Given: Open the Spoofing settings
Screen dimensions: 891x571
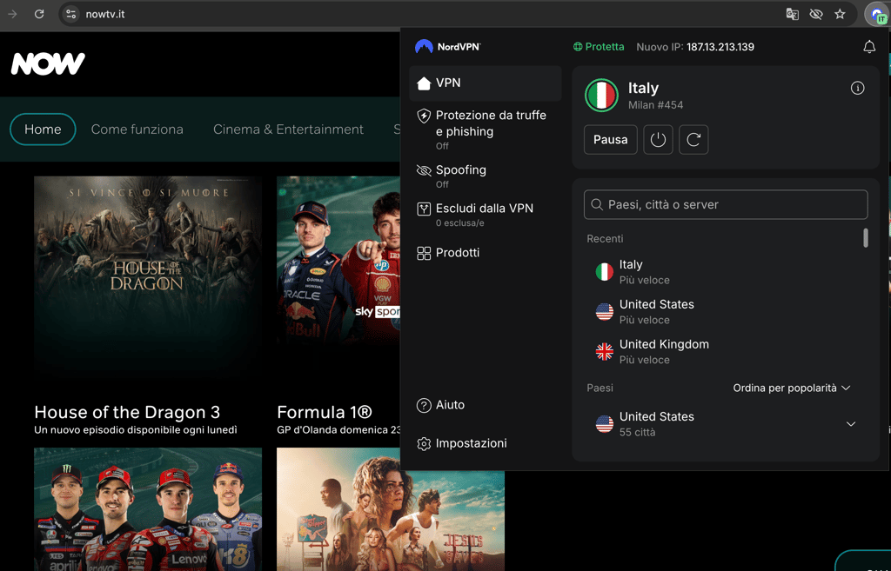Looking at the screenshot, I should 486,176.
